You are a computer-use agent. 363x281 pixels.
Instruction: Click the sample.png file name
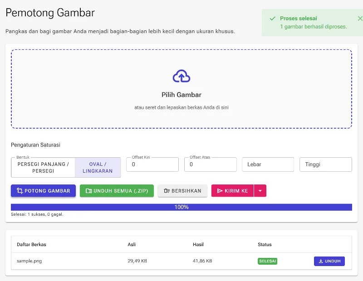[29, 261]
